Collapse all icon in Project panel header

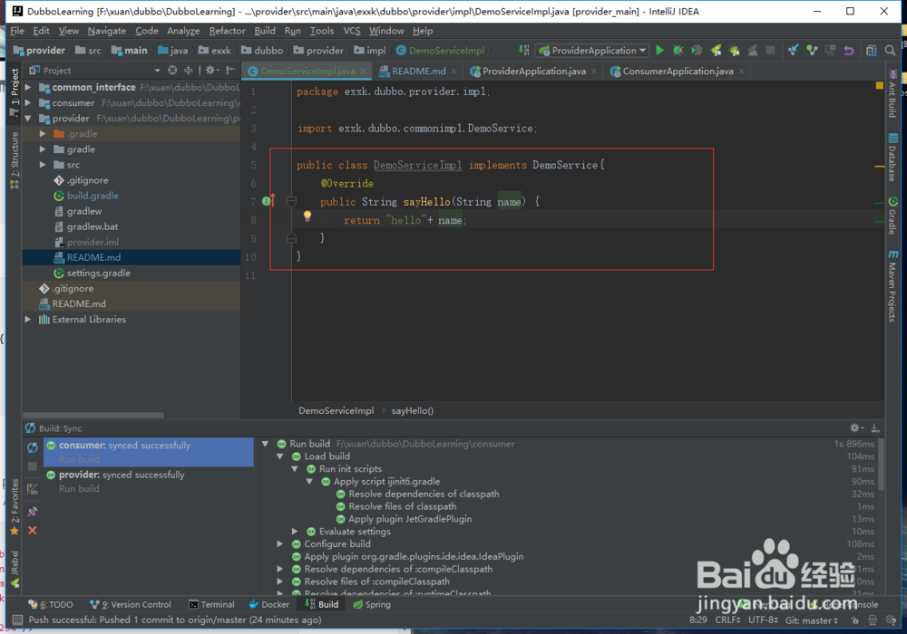coord(188,70)
